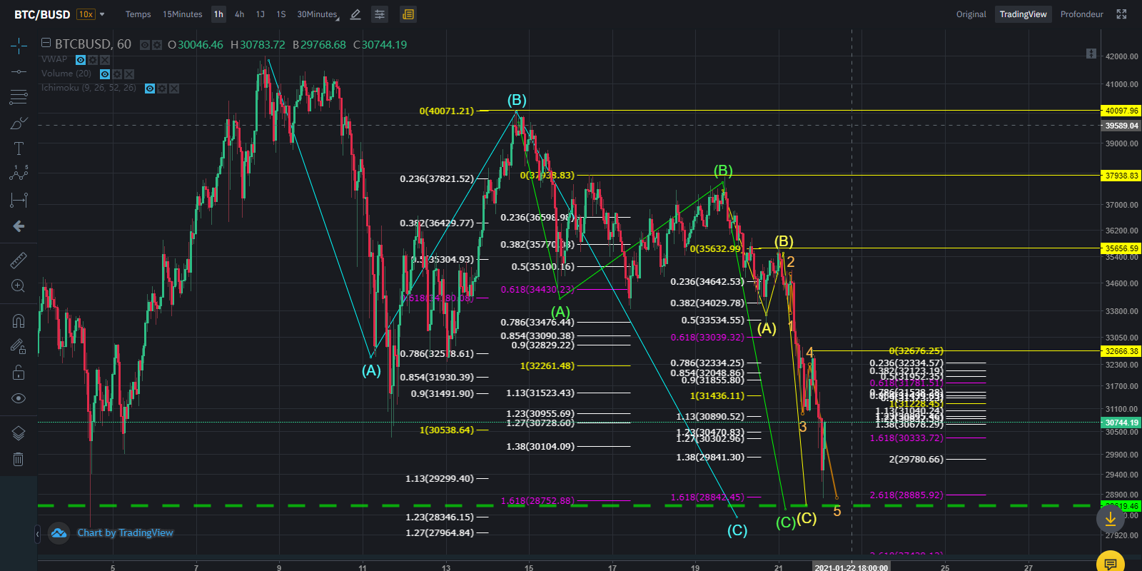Open the object tree layers icon
Screen dimensions: 1142x571
click(19, 433)
